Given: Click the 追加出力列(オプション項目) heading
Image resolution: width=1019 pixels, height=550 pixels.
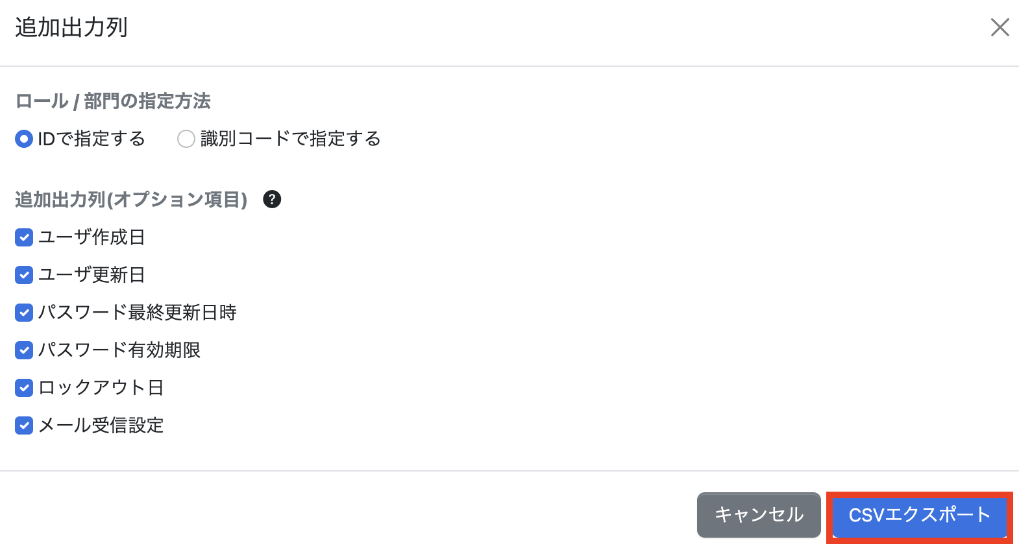Looking at the screenshot, I should click(131, 200).
